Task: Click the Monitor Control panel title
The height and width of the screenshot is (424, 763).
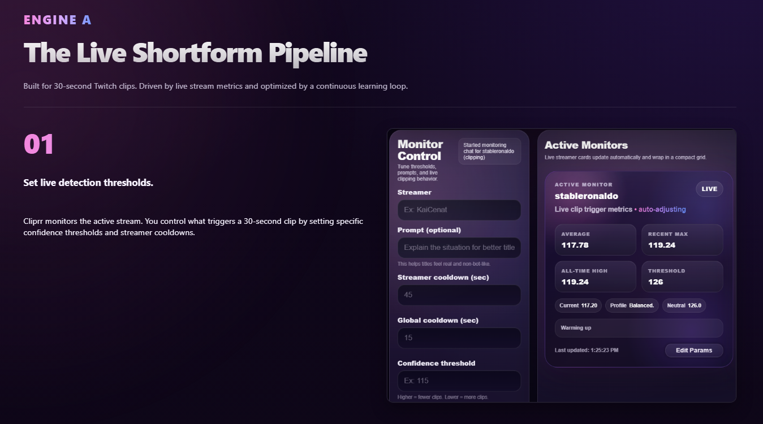Action: 420,150
